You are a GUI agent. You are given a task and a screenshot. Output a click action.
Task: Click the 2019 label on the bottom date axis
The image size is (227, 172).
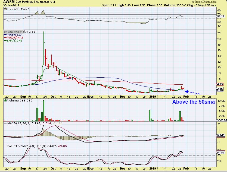click(153, 168)
